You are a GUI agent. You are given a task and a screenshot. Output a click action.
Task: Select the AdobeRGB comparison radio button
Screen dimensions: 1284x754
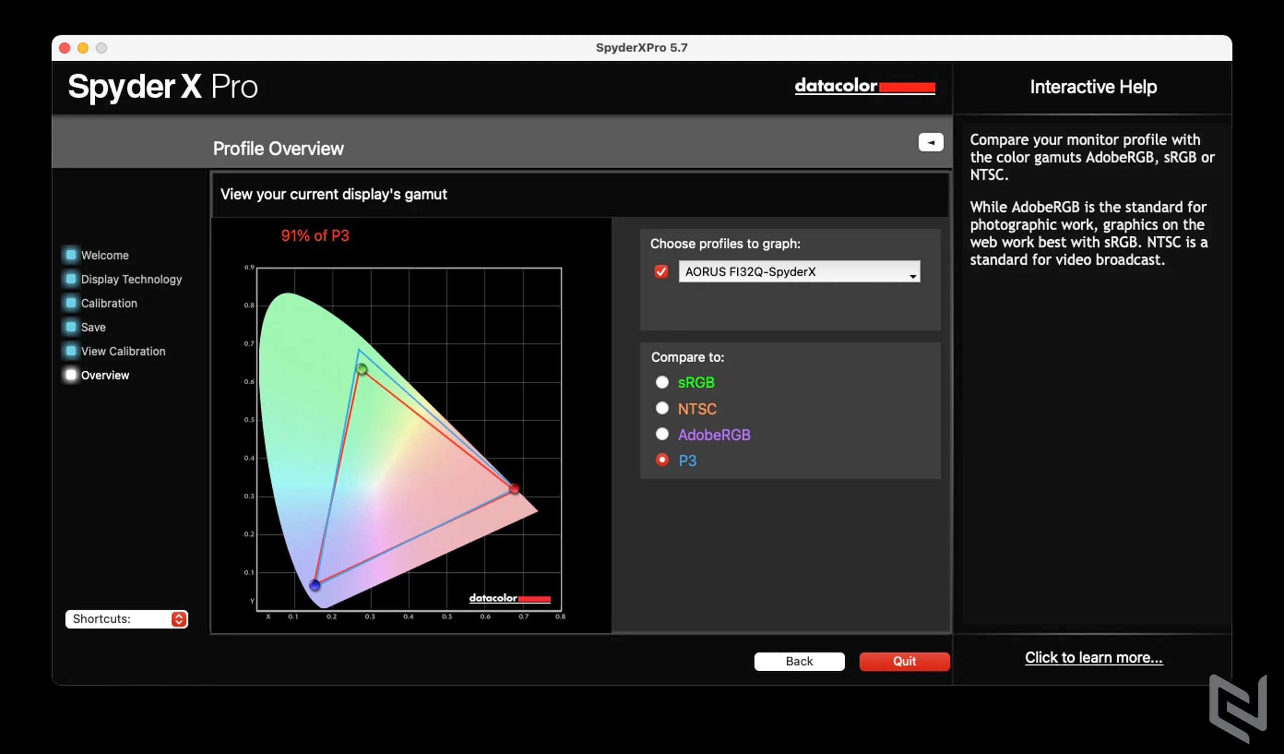[662, 434]
